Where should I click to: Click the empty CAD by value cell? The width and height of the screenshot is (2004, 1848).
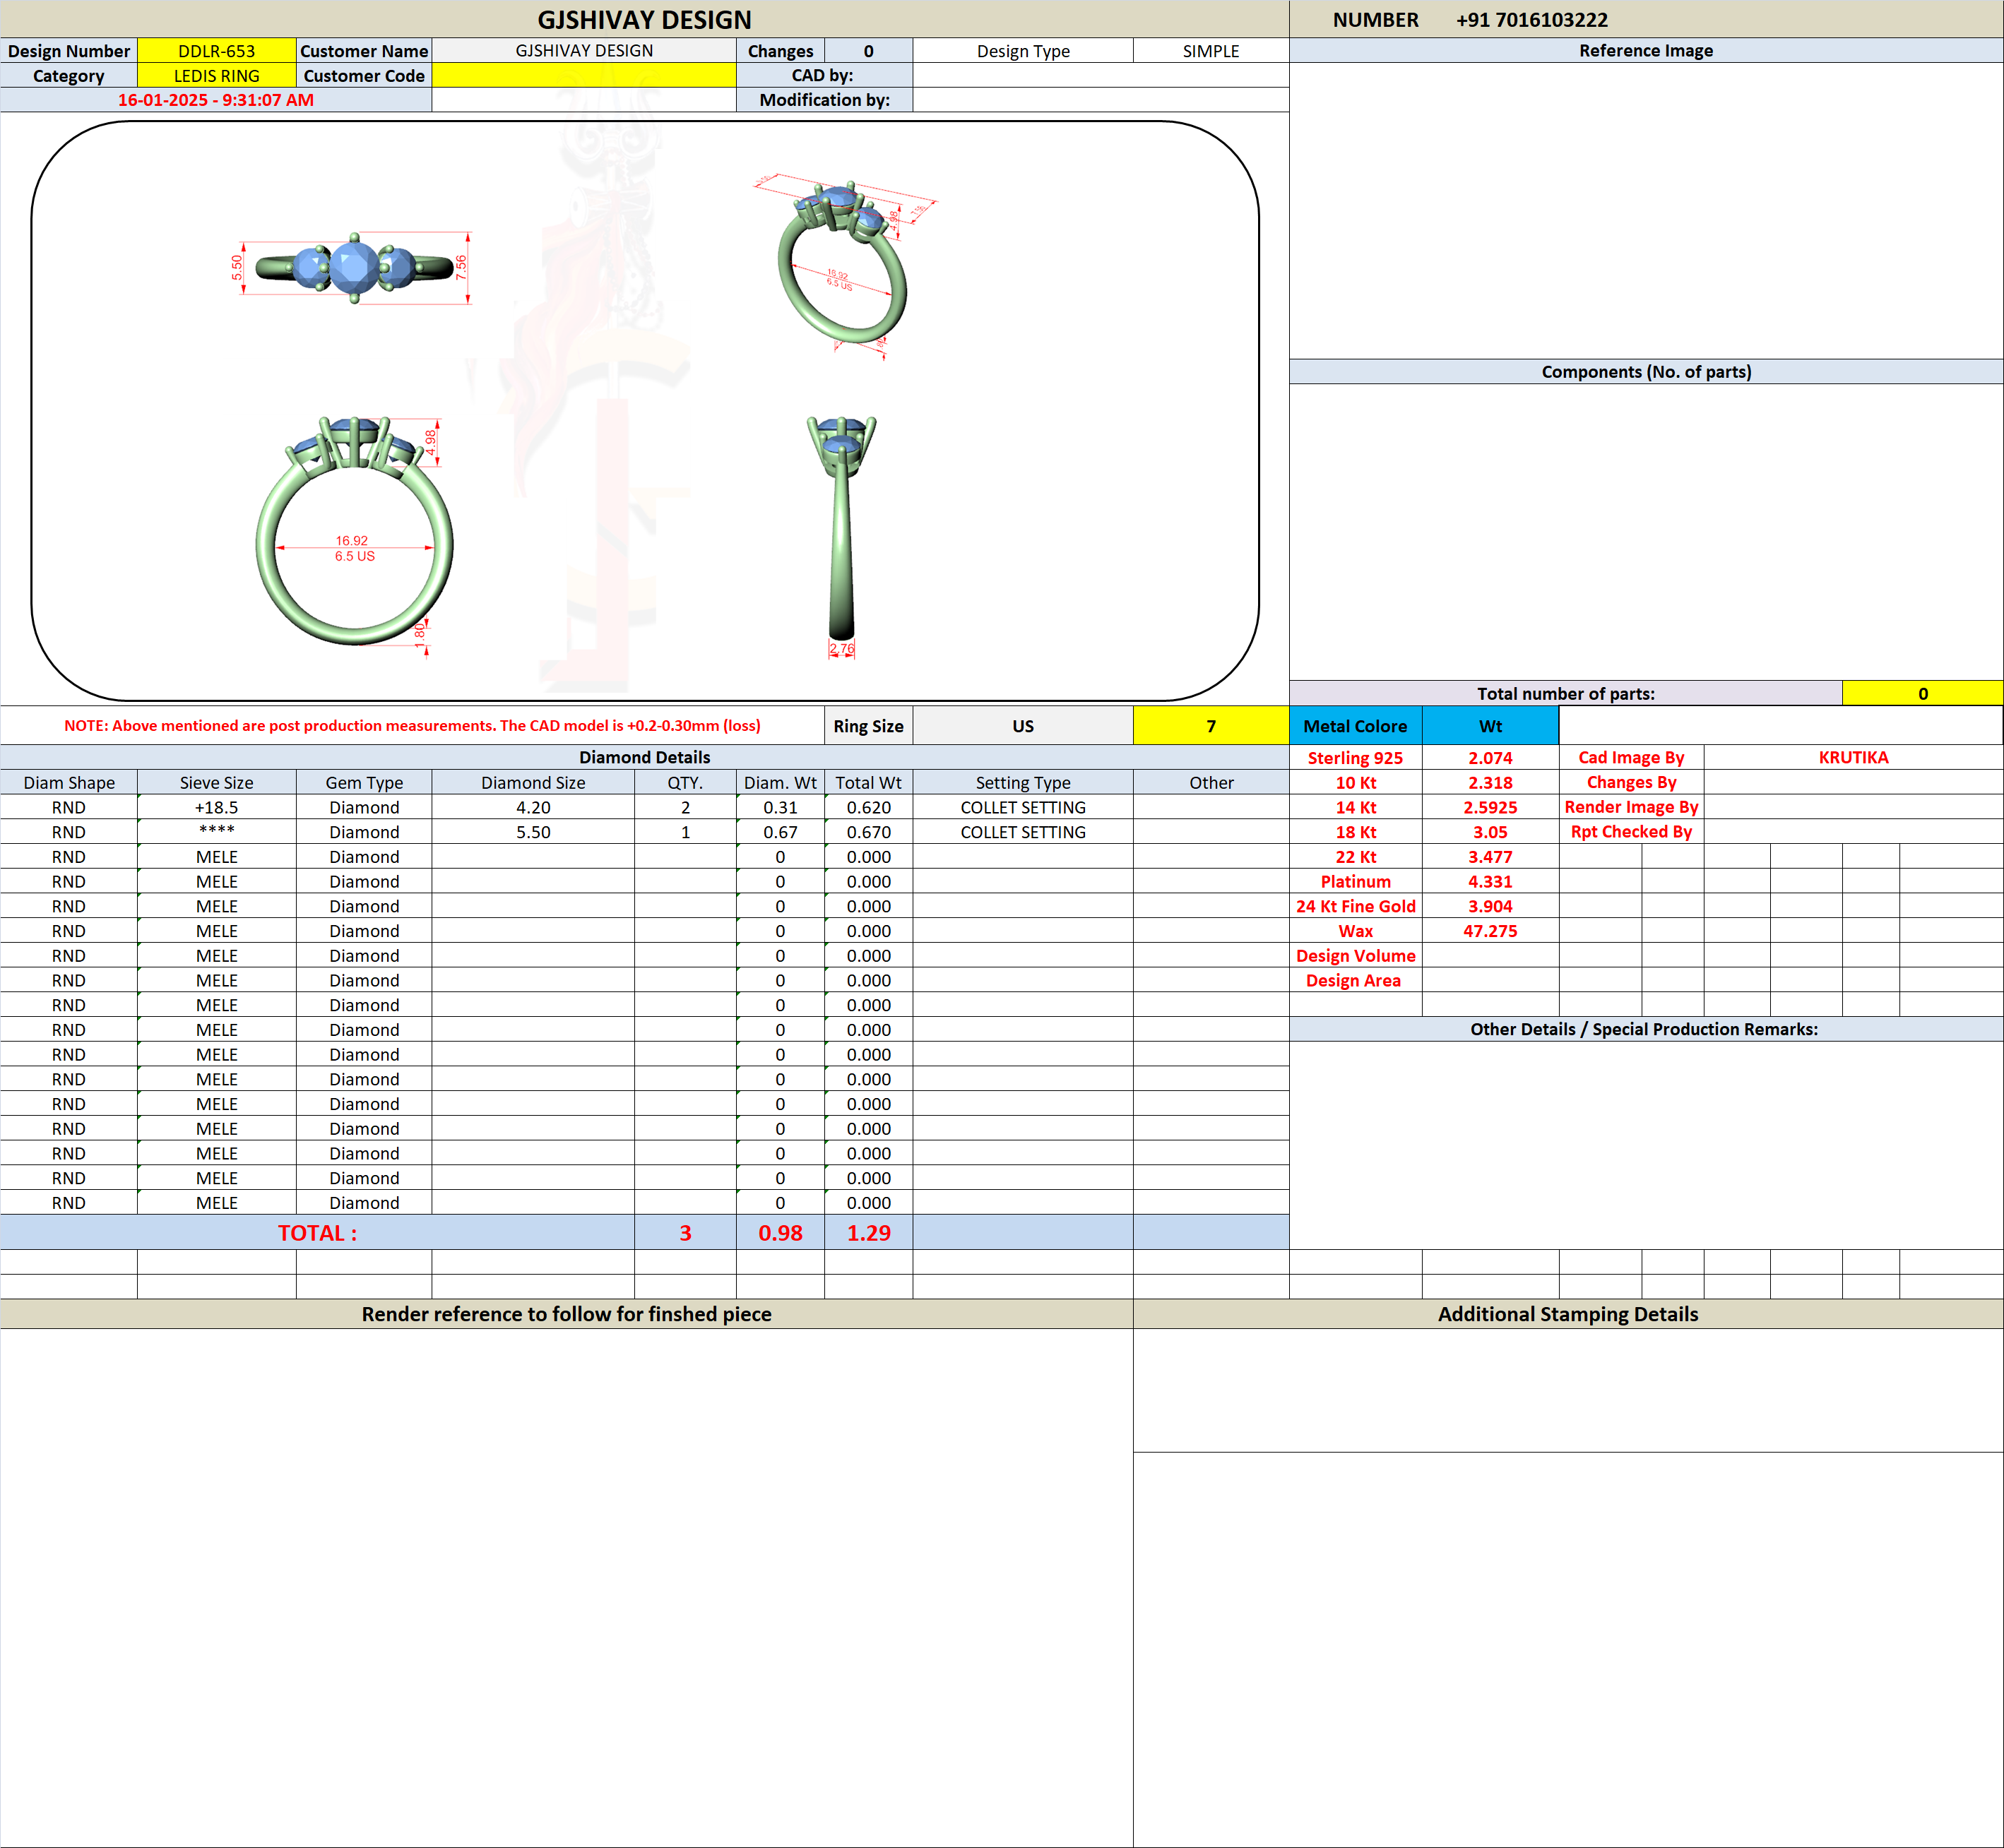click(1101, 75)
